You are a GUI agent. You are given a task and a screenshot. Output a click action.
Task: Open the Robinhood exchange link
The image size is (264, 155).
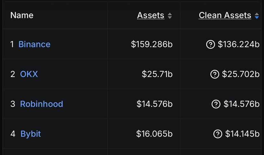[42, 104]
